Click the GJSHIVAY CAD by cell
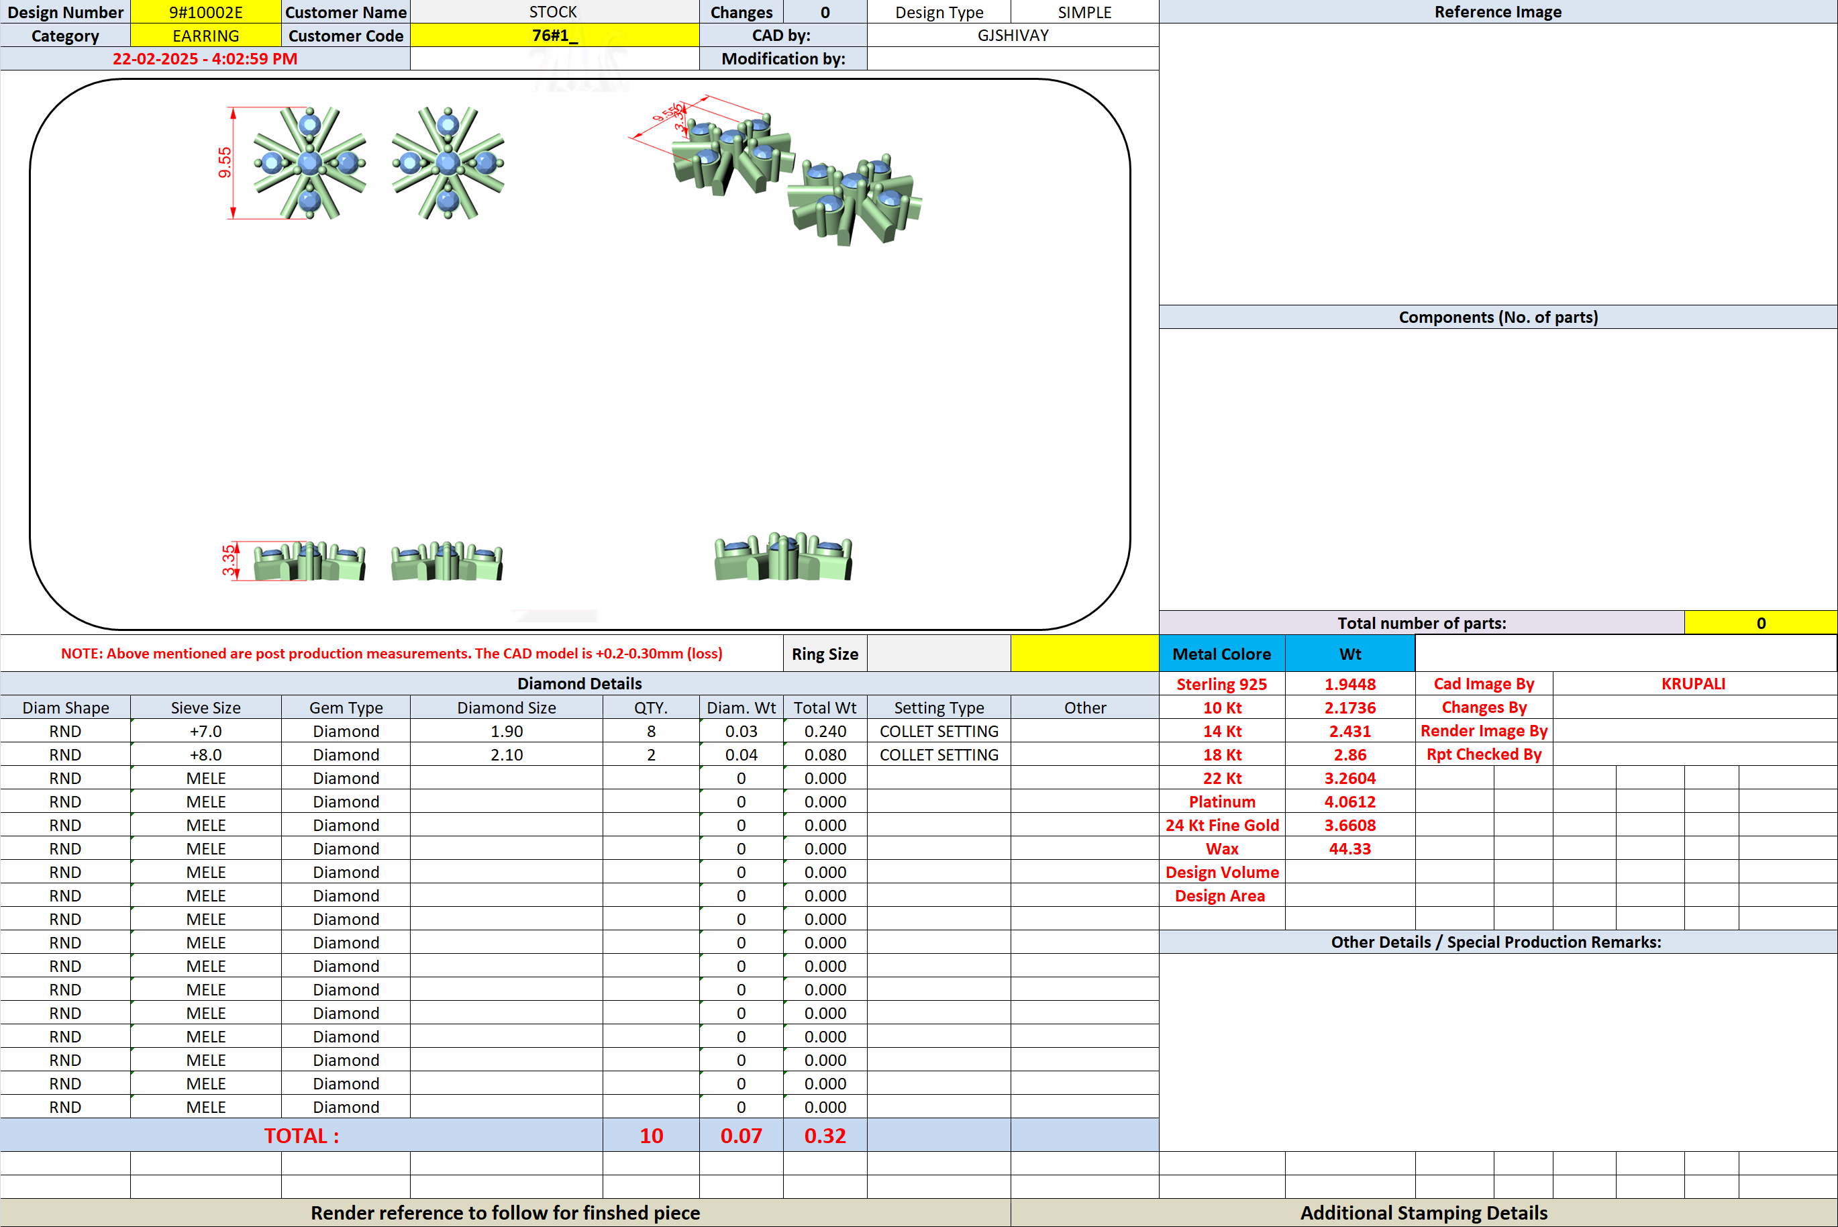1838x1227 pixels. 1013,35
